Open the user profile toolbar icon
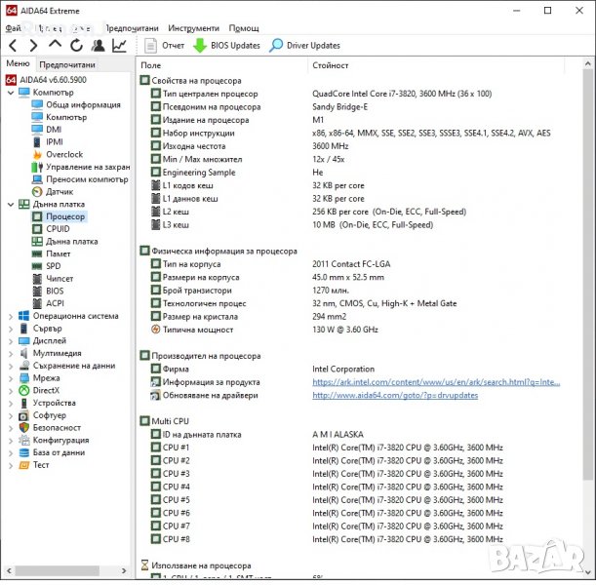 [98, 45]
